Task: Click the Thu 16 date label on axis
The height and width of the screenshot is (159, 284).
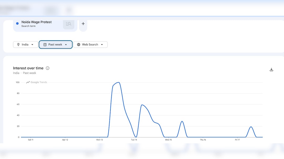Action: 203,140
